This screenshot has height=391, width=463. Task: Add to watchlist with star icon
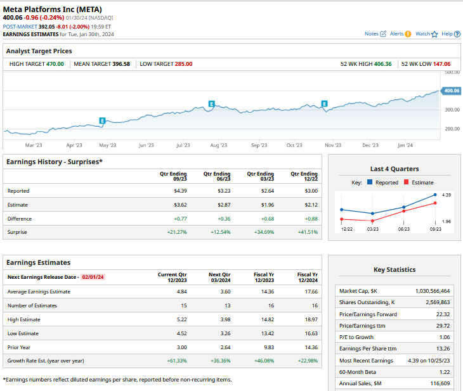434,34
